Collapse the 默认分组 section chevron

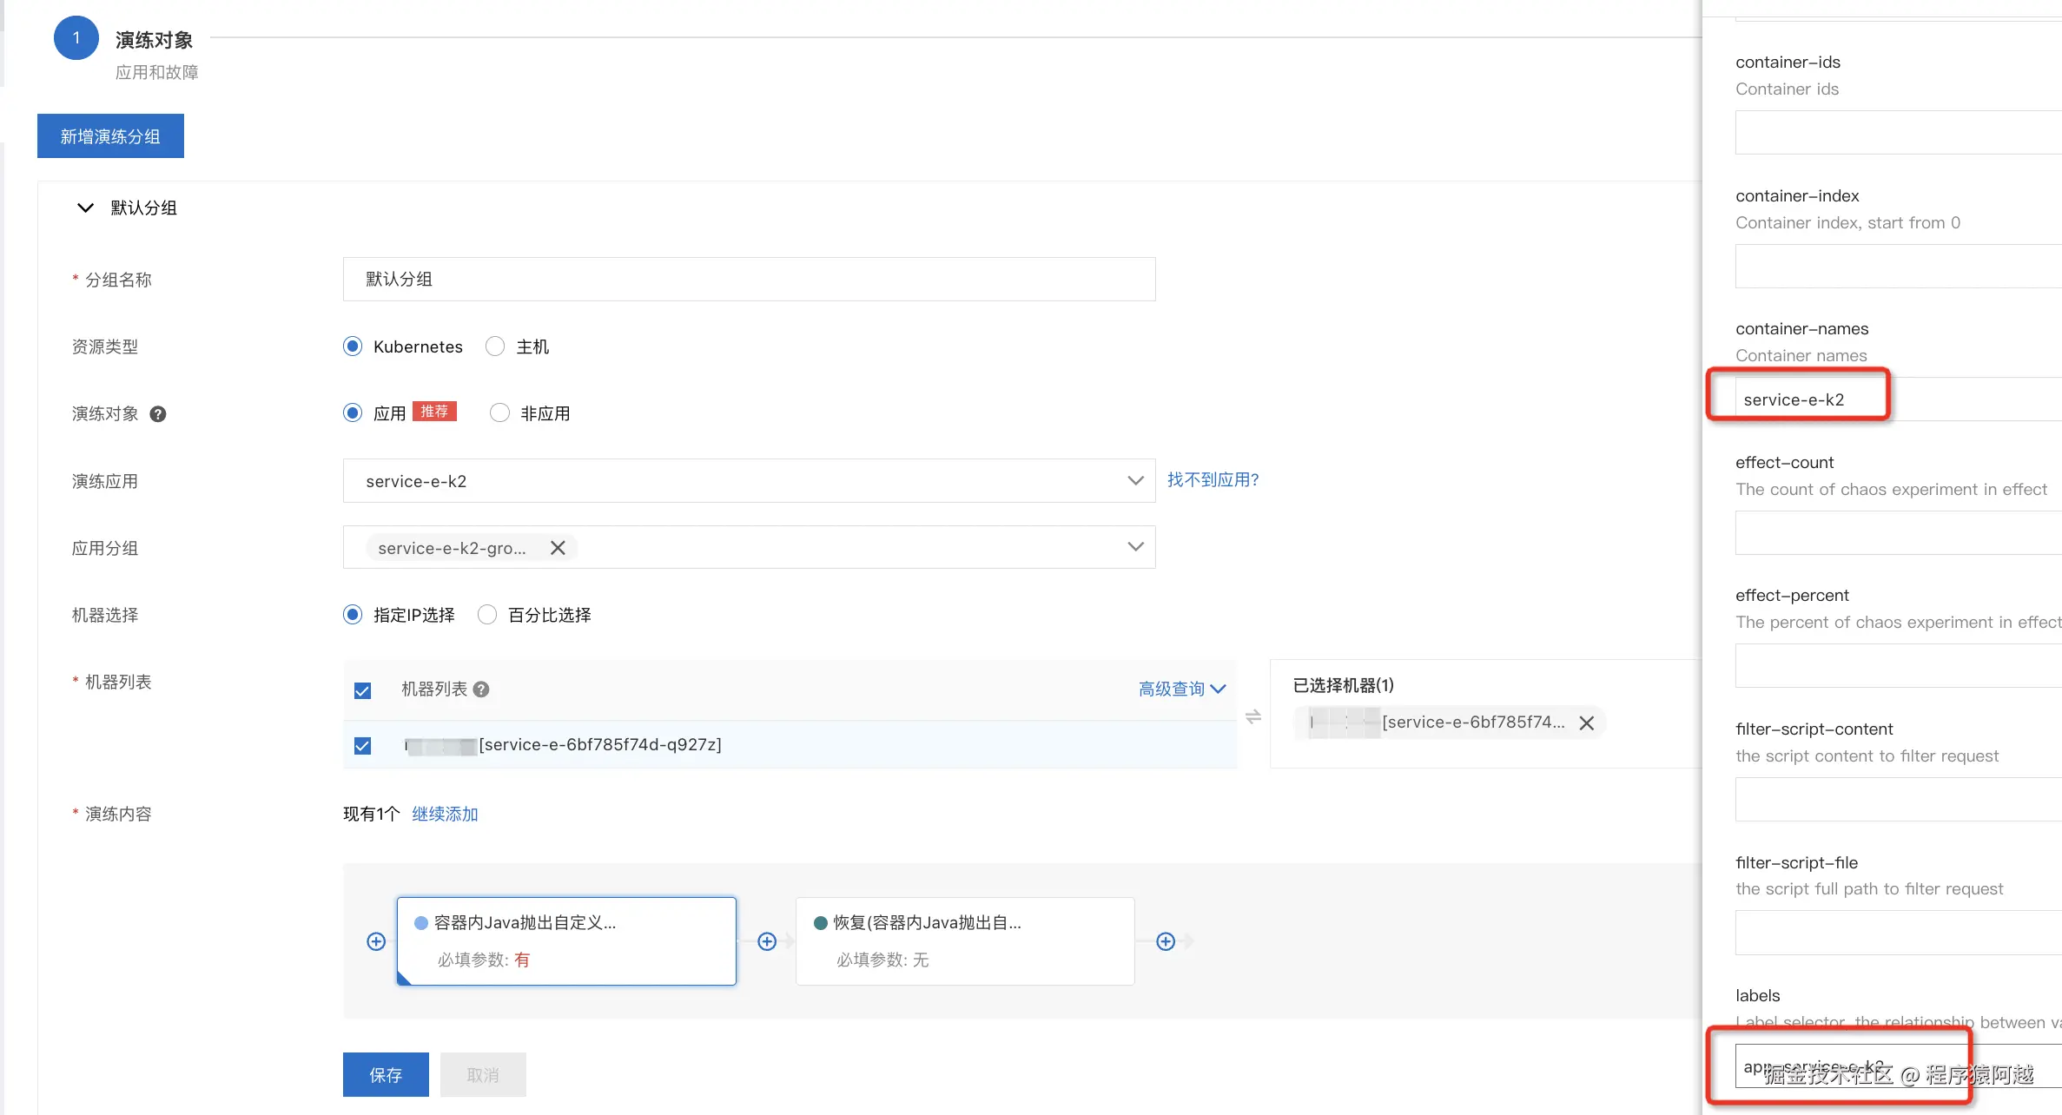point(85,208)
